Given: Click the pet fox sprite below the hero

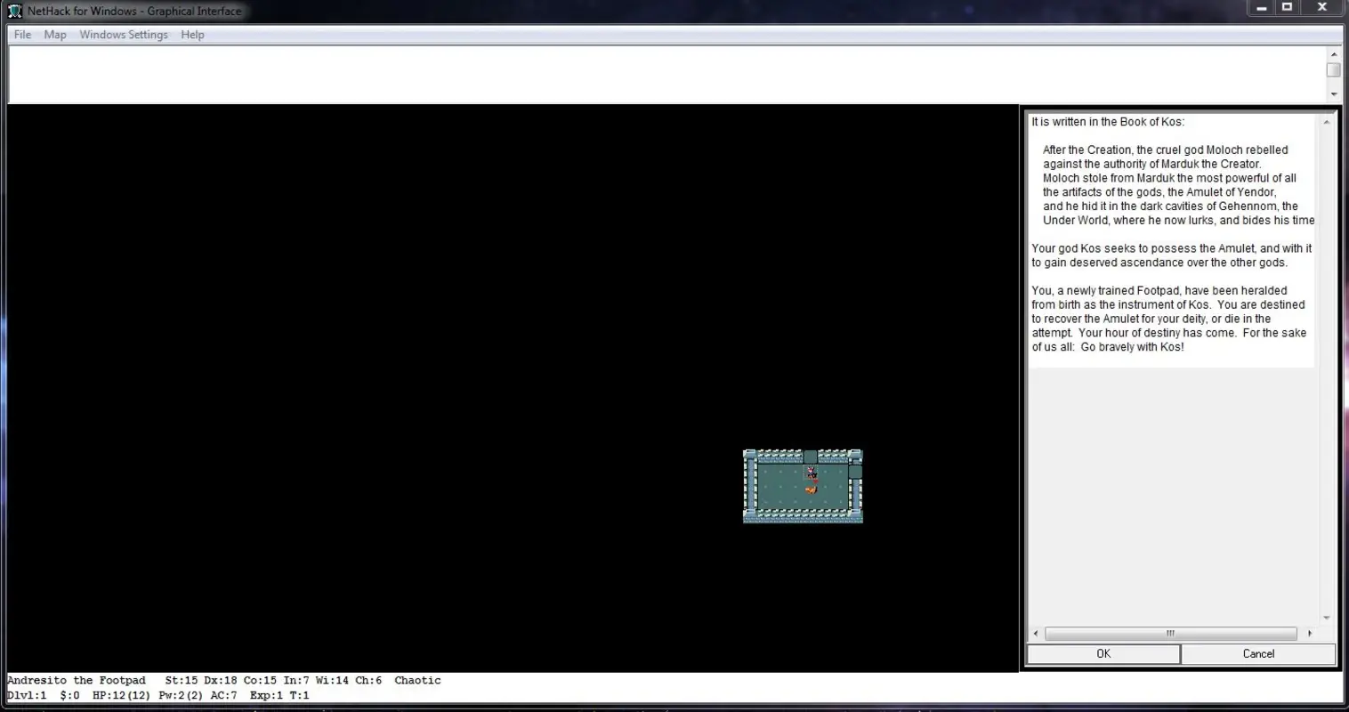Looking at the screenshot, I should [811, 489].
